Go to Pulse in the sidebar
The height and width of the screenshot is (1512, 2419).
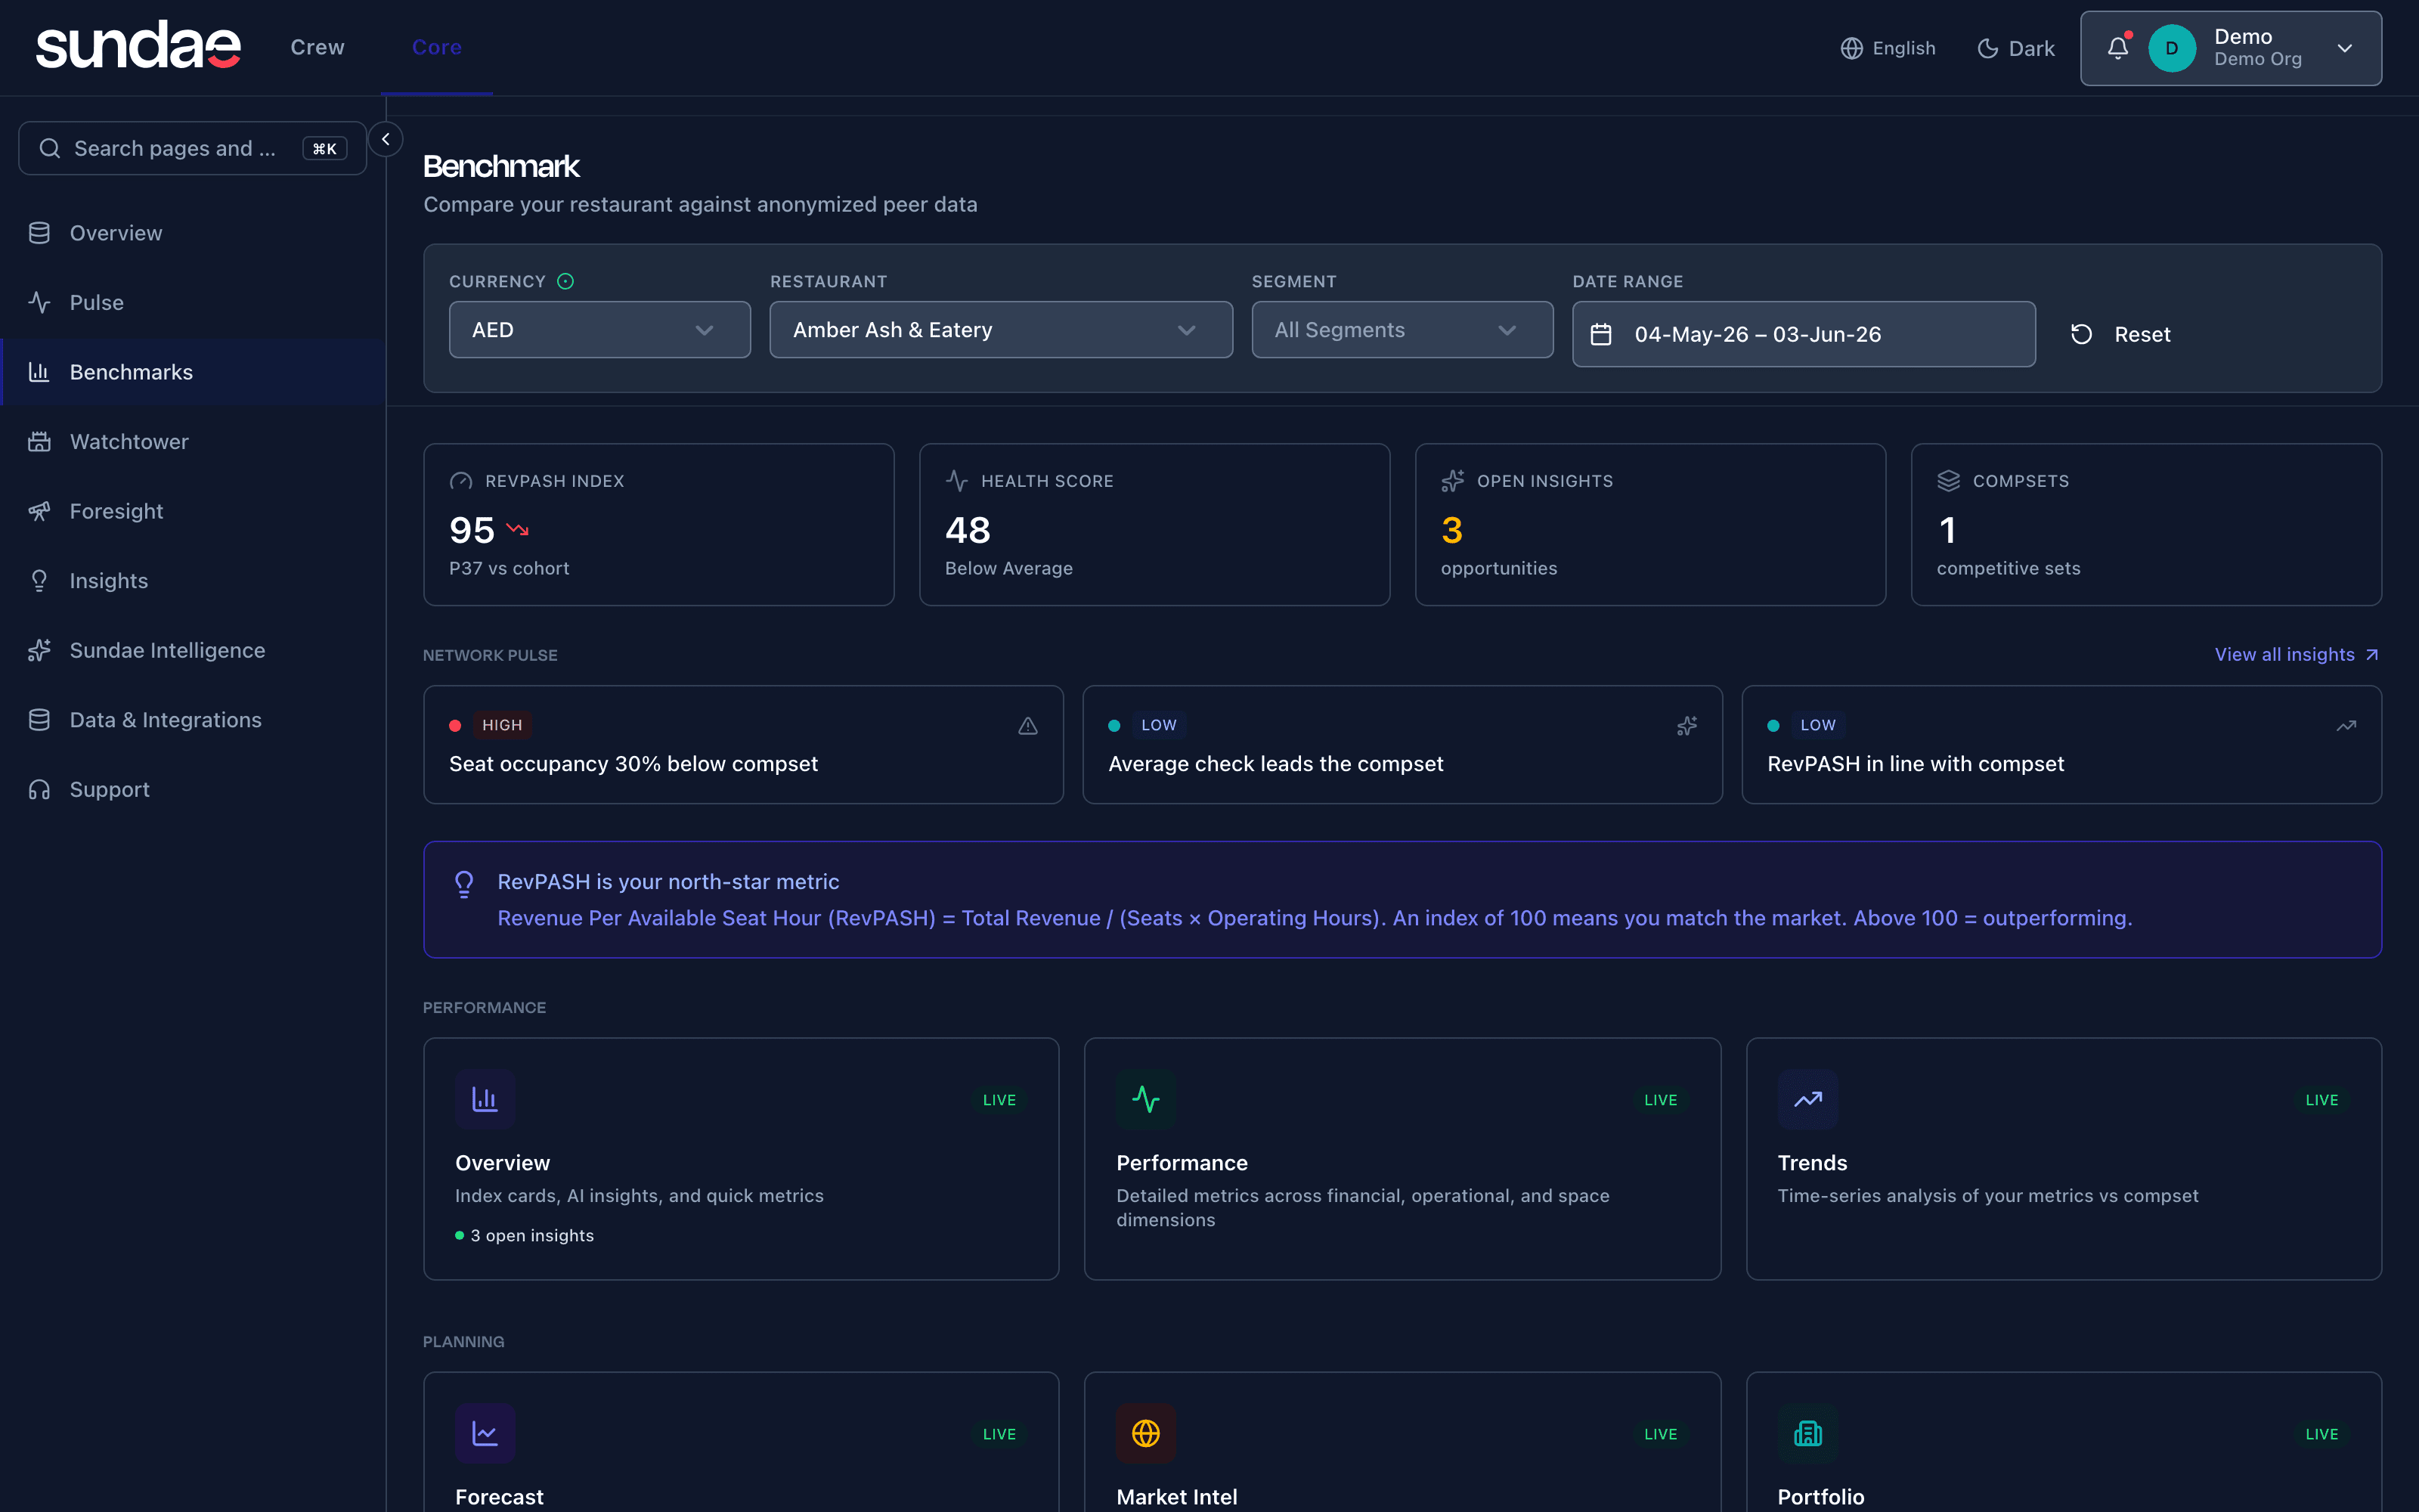coord(193,302)
